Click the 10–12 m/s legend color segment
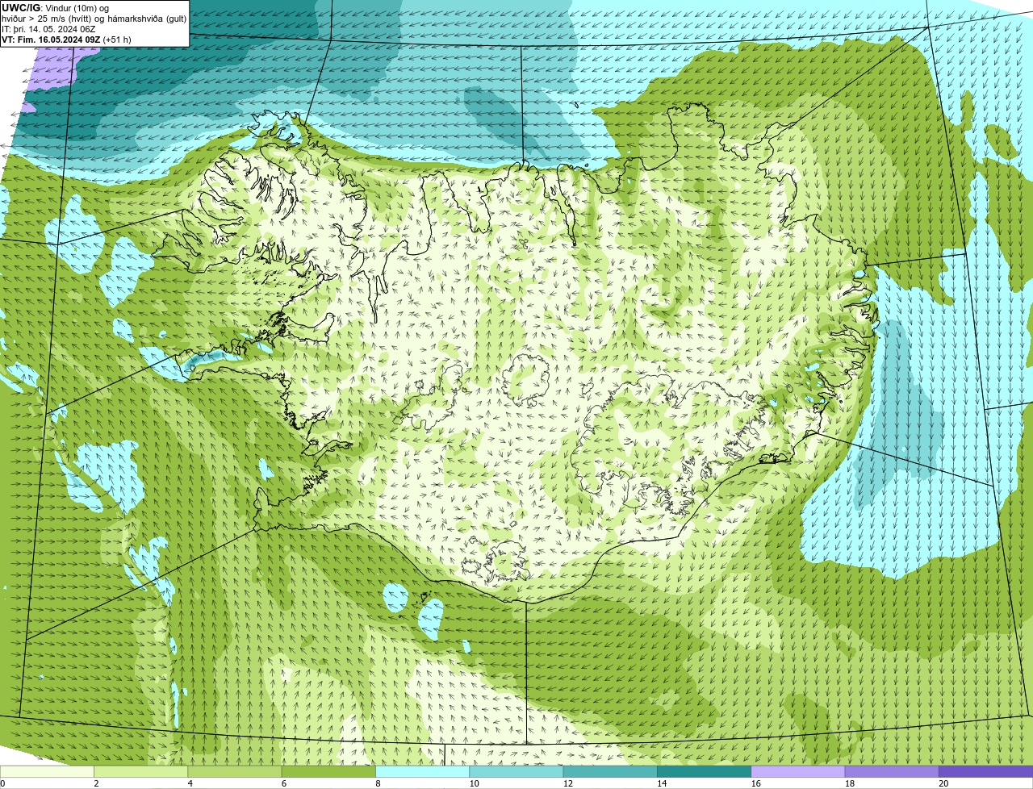The image size is (1033, 789). tap(516, 771)
